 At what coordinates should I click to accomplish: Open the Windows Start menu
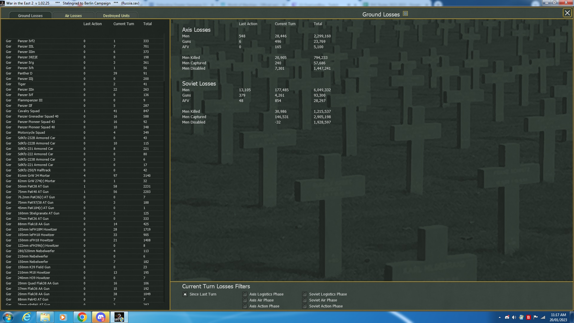(x=8, y=317)
